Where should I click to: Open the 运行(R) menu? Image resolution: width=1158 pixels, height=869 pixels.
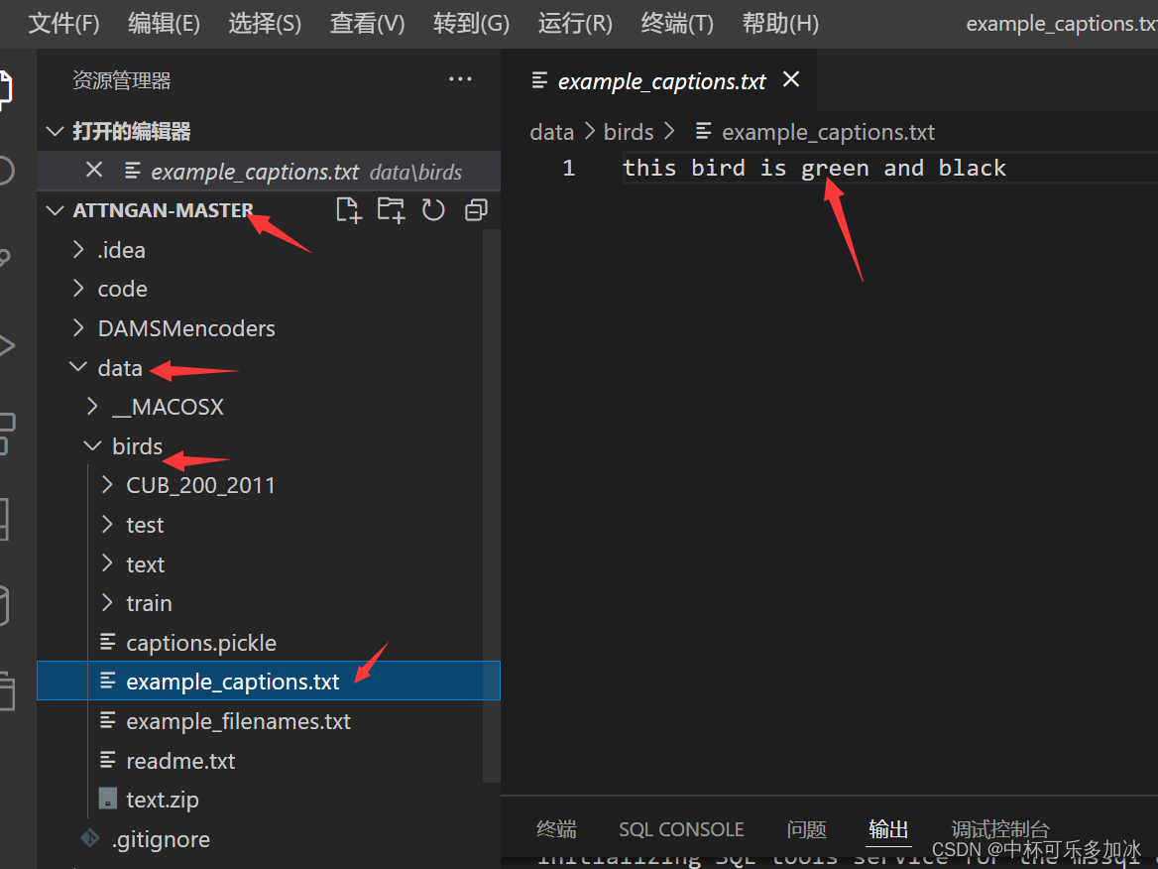pos(575,23)
